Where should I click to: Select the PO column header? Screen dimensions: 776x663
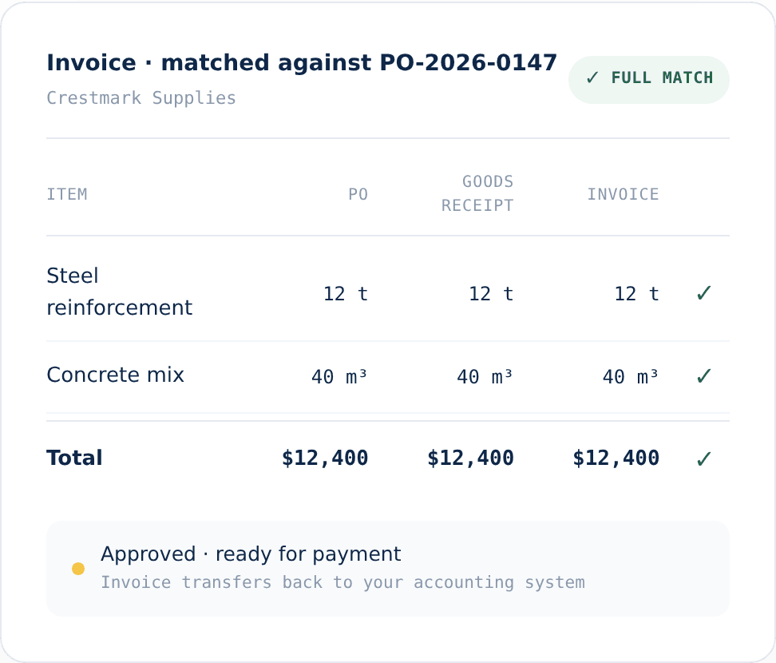click(358, 194)
